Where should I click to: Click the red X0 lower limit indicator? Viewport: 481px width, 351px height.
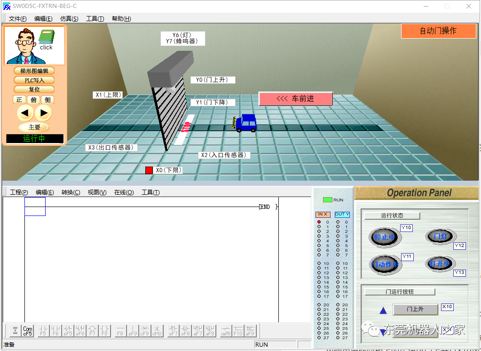click(x=149, y=170)
